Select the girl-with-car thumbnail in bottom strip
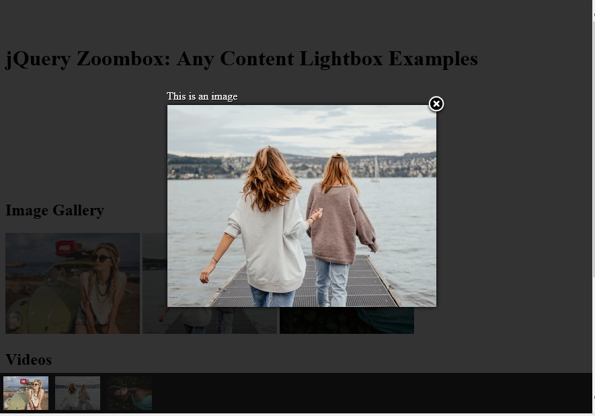Image resolution: width=595 pixels, height=416 pixels. [x=26, y=393]
